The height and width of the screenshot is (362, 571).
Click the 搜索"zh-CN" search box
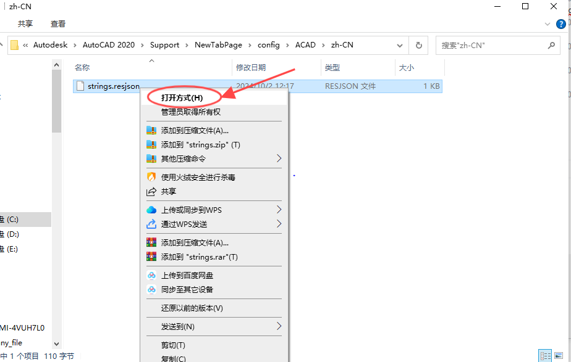pos(491,45)
